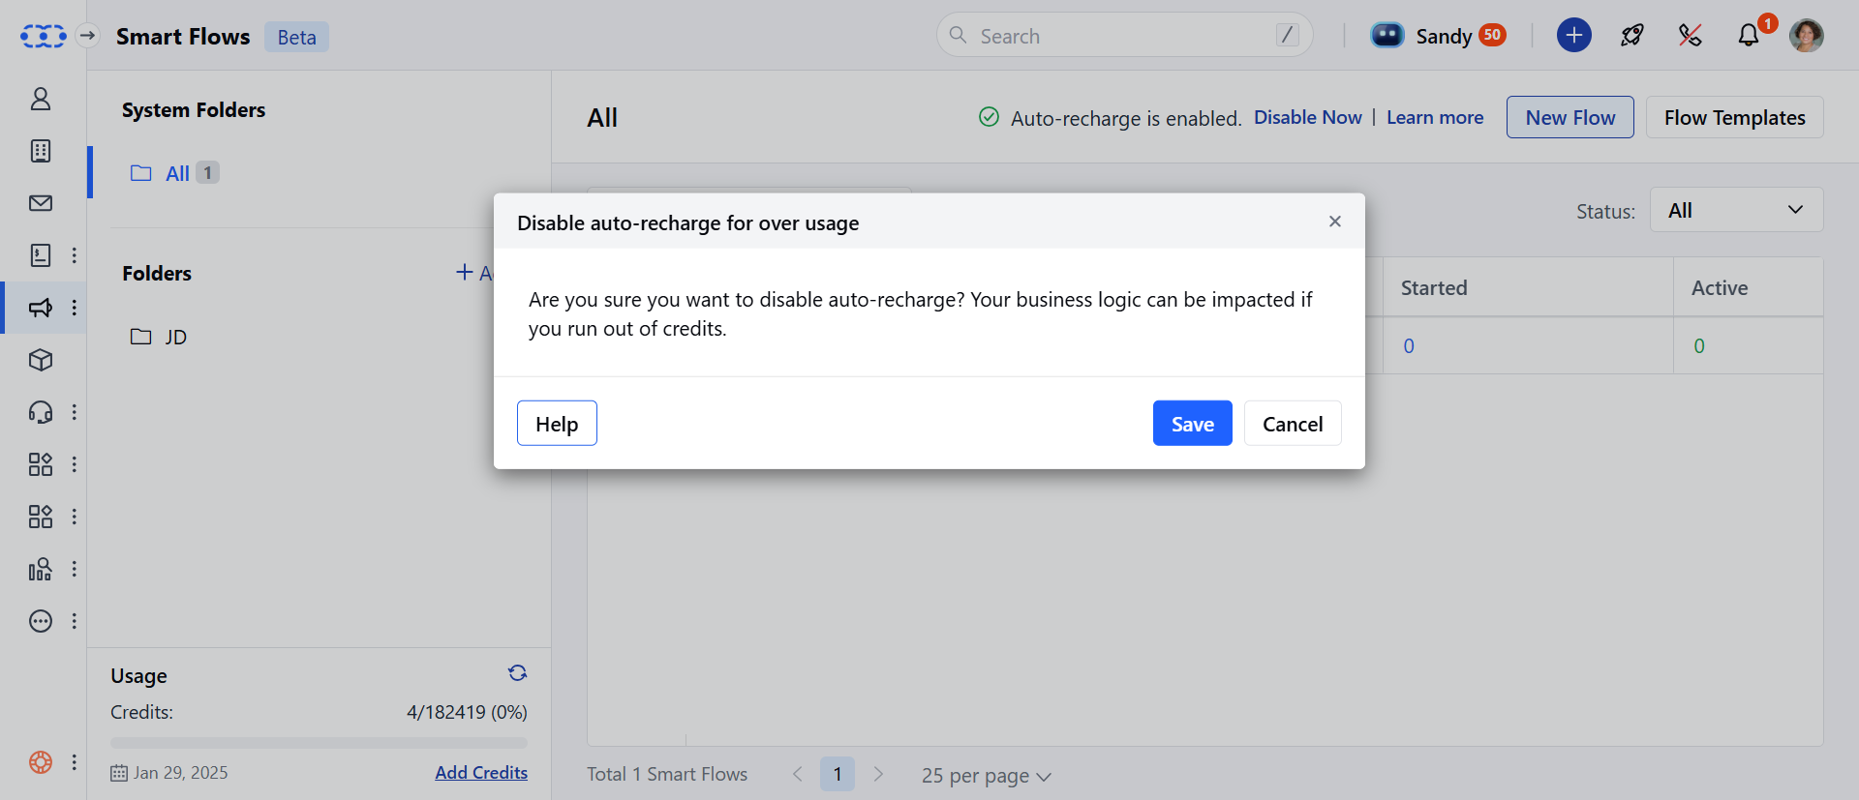The image size is (1859, 800).
Task: Open the 3D box sidebar icon
Action: 41,360
